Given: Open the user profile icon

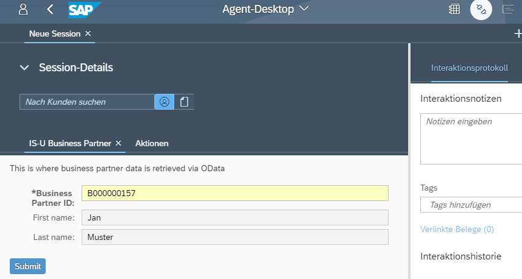Looking at the screenshot, I should (x=23, y=9).
